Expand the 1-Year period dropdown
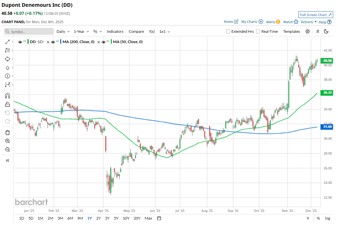 click(x=81, y=32)
